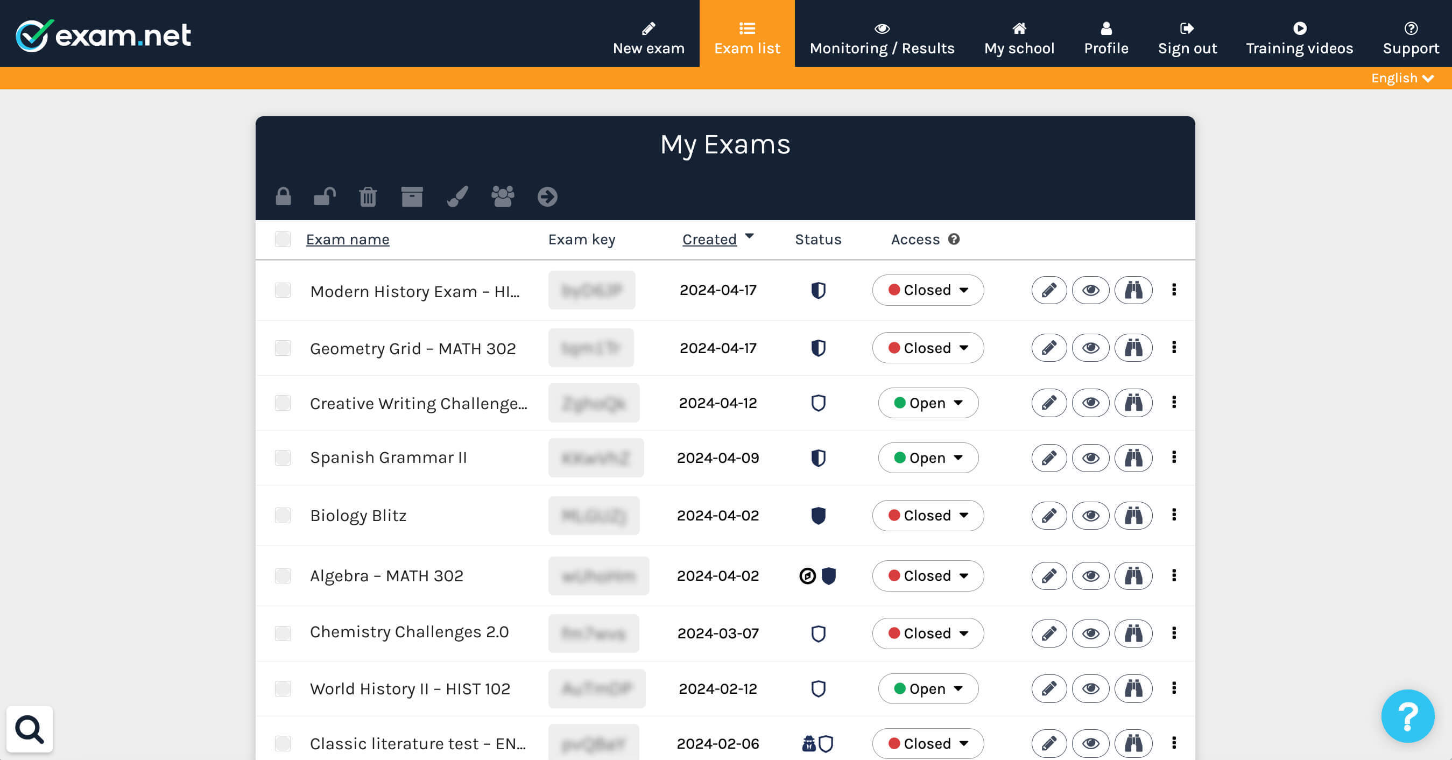Open the archive icon in the toolbar

[412, 197]
